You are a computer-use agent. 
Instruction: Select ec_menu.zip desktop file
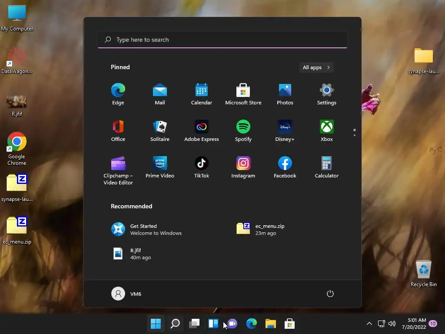coord(17,230)
